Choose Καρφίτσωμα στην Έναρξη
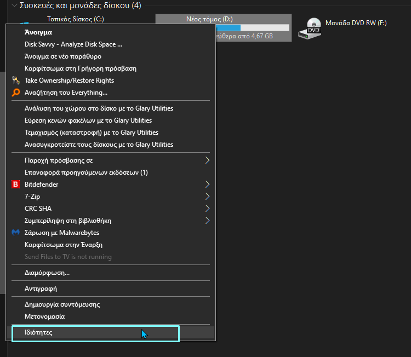 point(111,245)
